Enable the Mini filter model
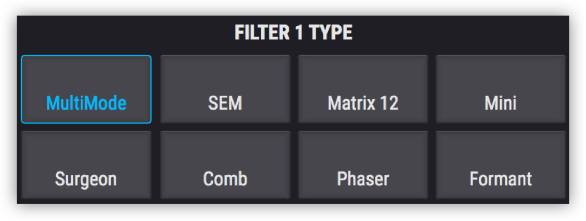Image resolution: width=586 pixels, height=221 pixels. coord(501,89)
